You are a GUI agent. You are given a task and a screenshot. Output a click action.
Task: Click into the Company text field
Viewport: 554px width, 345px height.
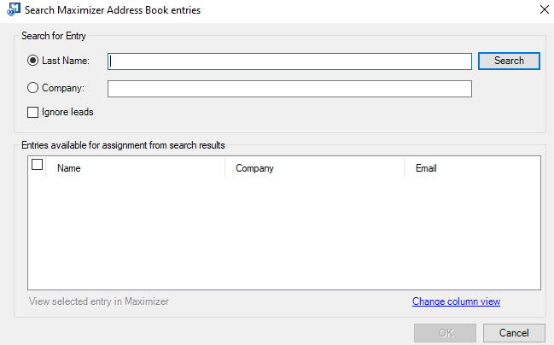[289, 89]
